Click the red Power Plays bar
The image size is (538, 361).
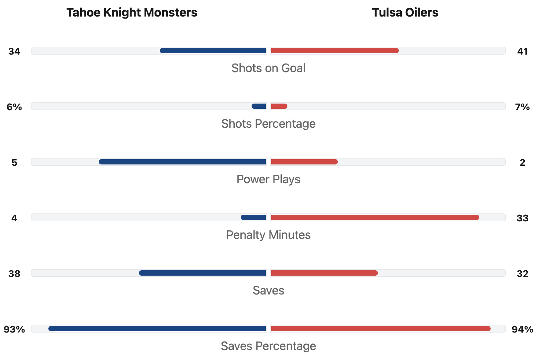[x=304, y=162]
